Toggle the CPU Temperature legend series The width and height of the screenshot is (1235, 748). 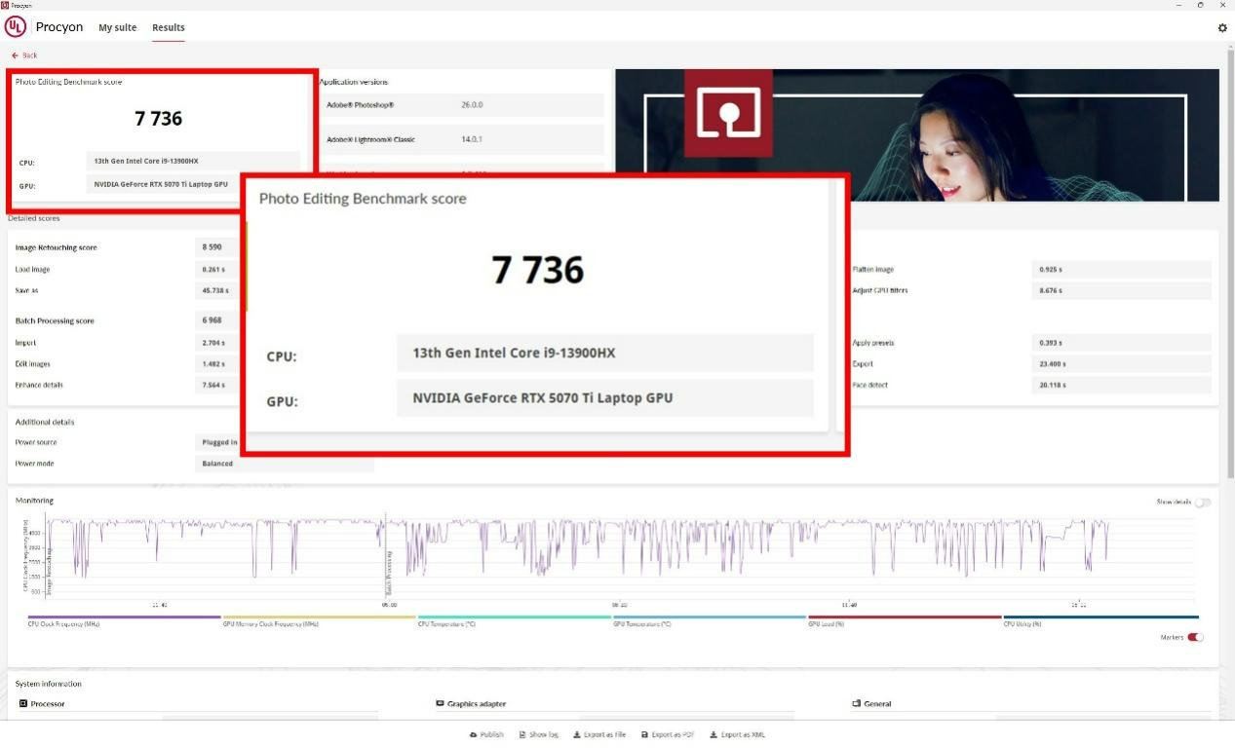pos(446,623)
